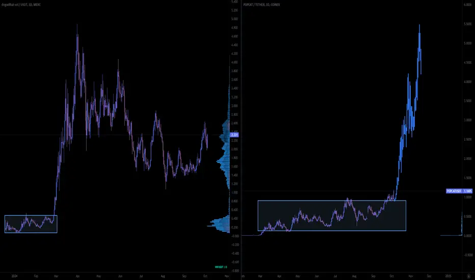Click the POPCATUSDT price tag label
Screen dimensions: 475x280
pyautogui.click(x=454, y=191)
